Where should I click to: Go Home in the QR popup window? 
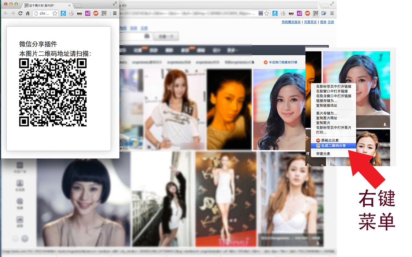pyautogui.click(x=28, y=13)
